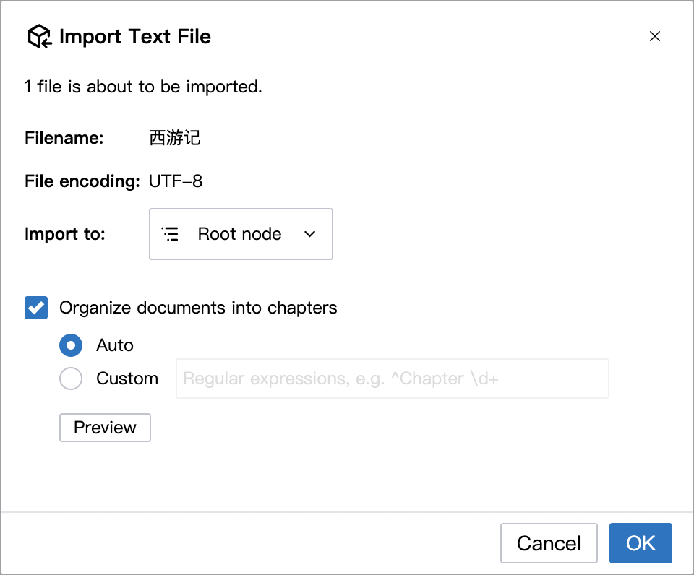The height and width of the screenshot is (575, 694).
Task: Click the file about to be imported message
Action: [x=143, y=87]
